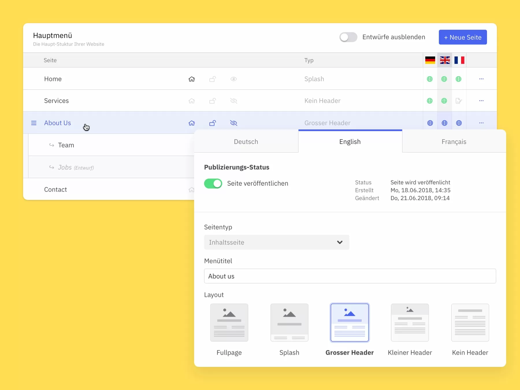Switch to the Deutsch tab
This screenshot has height=390, width=520.
[246, 142]
